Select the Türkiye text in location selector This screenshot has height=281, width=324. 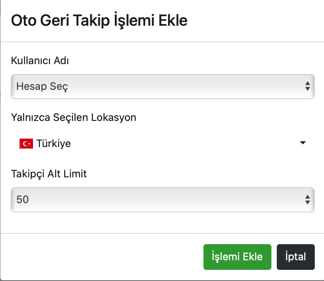pos(53,144)
